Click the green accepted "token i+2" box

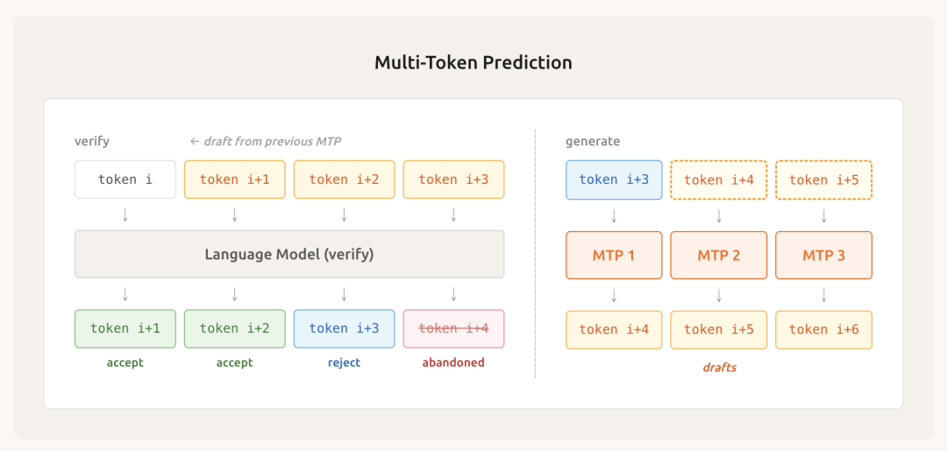click(x=234, y=328)
